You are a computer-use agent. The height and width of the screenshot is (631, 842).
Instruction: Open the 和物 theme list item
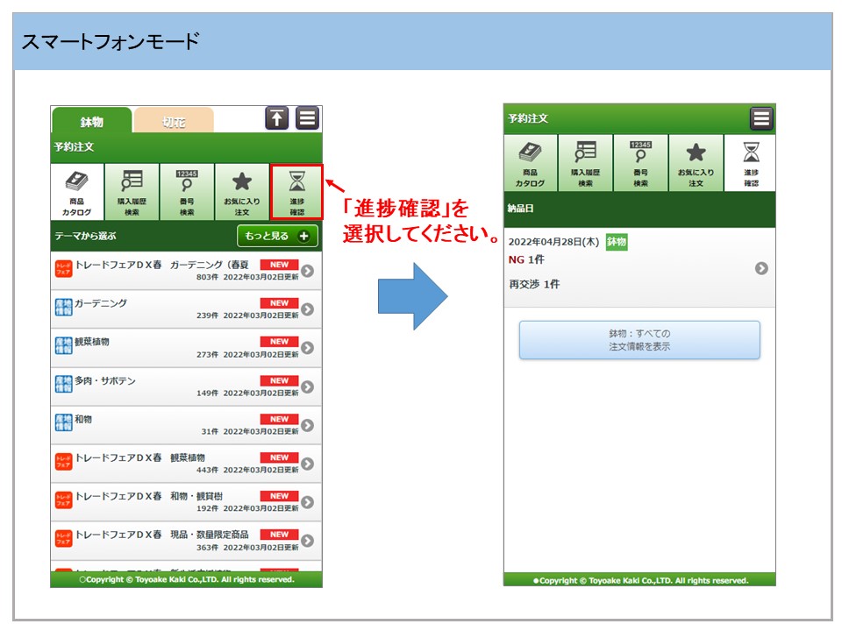click(175, 425)
